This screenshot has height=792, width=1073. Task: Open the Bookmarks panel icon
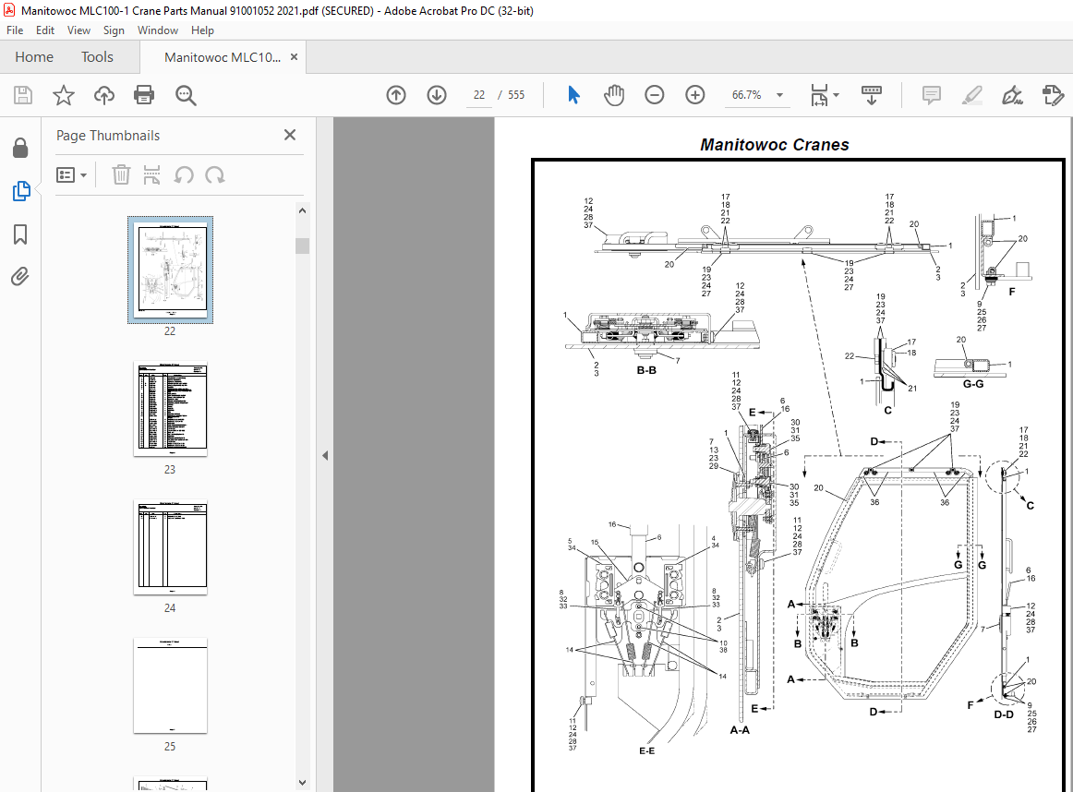[20, 234]
